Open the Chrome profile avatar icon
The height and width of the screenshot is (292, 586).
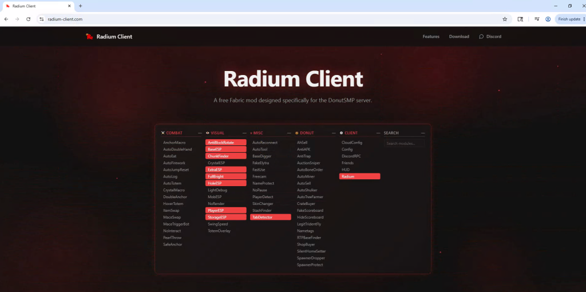548,19
